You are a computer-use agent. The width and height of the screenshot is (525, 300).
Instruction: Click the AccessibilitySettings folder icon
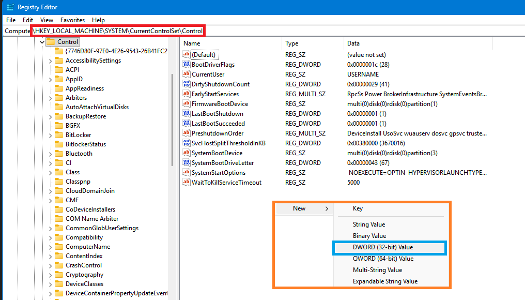[59, 61]
